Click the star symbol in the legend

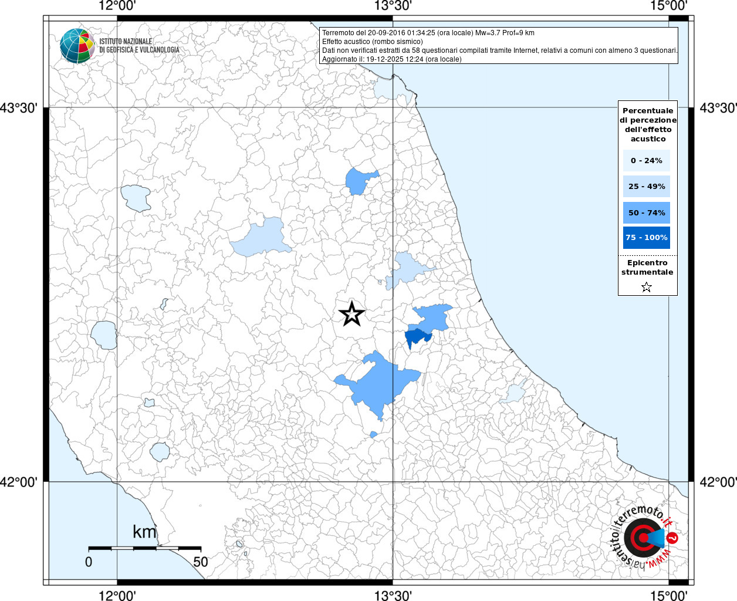[647, 287]
